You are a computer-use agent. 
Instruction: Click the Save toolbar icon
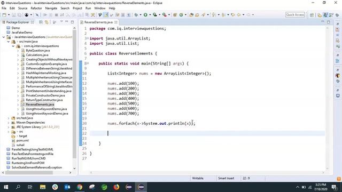(x=13, y=15)
